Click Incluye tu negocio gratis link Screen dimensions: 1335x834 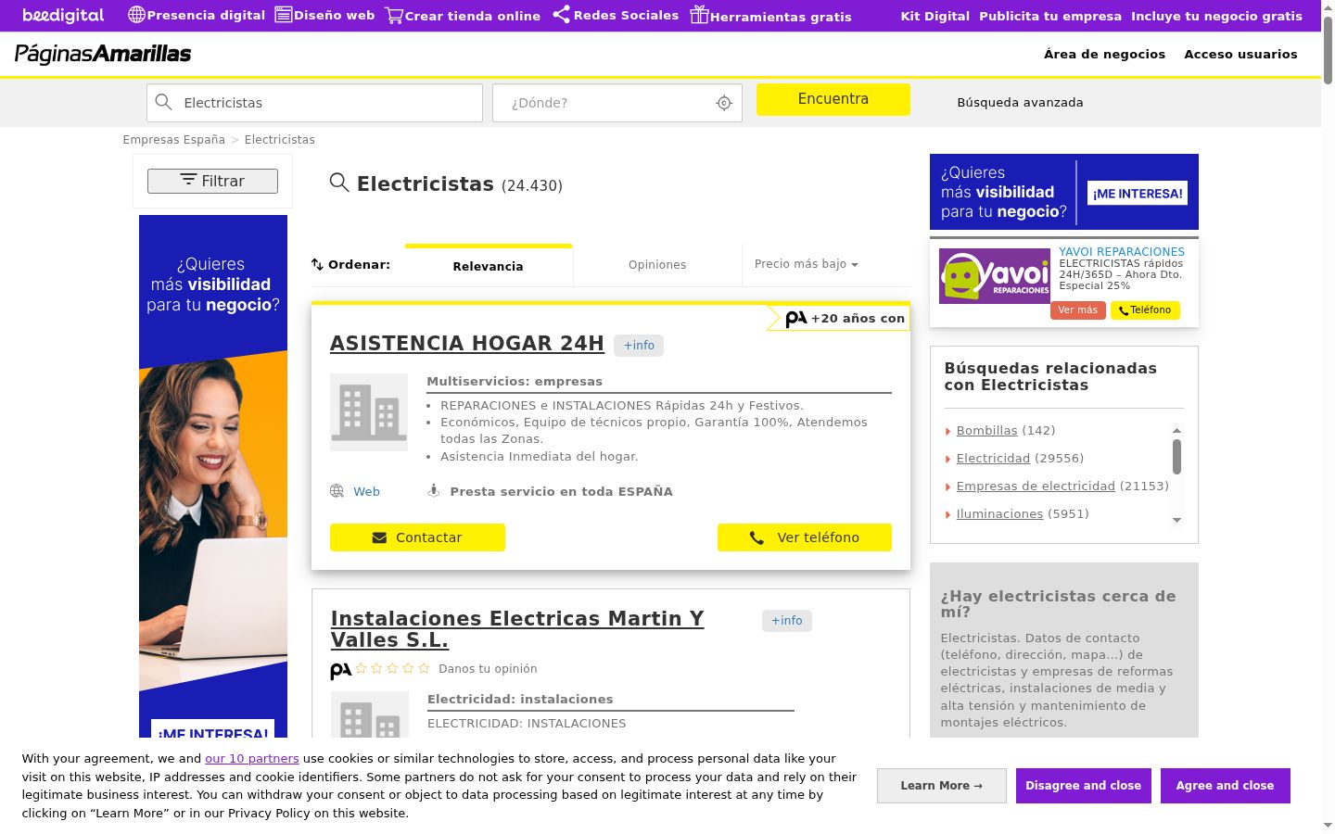[x=1216, y=16]
